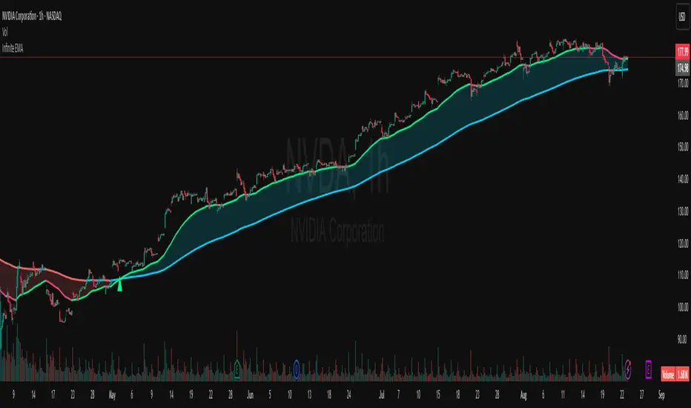Viewport: 691px width, 408px height.
Task: Click the Jun label on the time axis
Action: pos(251,395)
